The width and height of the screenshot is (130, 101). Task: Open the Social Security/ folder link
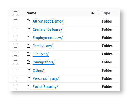click(45, 87)
